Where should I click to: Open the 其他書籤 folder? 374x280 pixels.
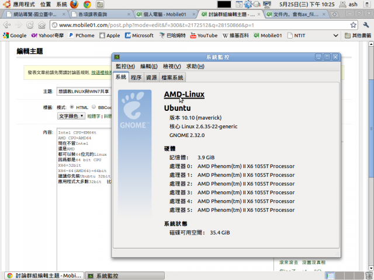[358, 36]
